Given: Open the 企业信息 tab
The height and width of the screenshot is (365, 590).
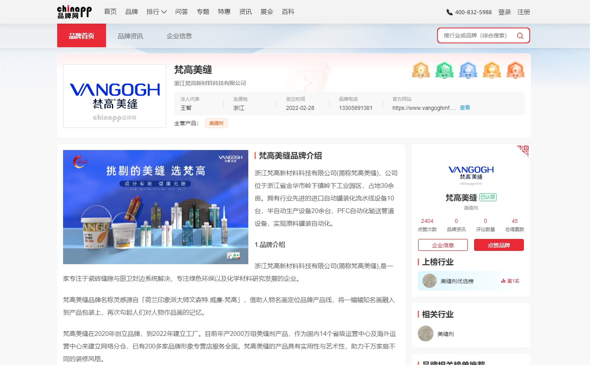Looking at the screenshot, I should (179, 36).
